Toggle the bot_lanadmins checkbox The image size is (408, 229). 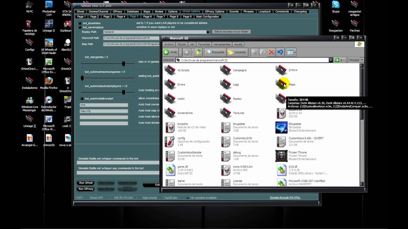80,23
